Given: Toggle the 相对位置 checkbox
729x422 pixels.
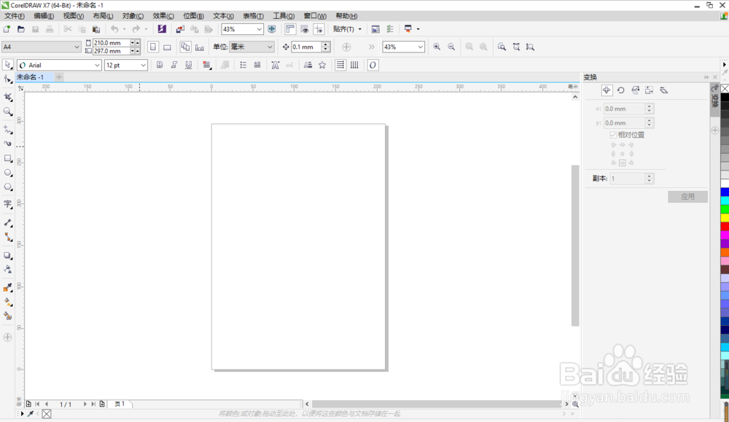Looking at the screenshot, I should pyautogui.click(x=613, y=135).
